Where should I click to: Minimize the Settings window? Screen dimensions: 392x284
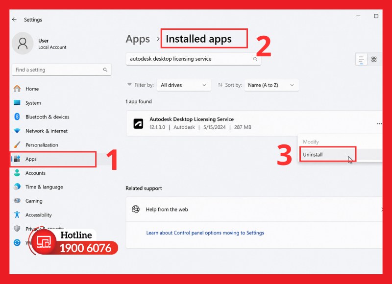[x=358, y=16]
